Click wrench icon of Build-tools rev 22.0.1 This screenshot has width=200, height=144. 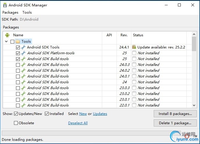(x=23, y=105)
